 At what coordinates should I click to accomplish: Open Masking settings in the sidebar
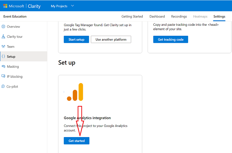(24, 67)
